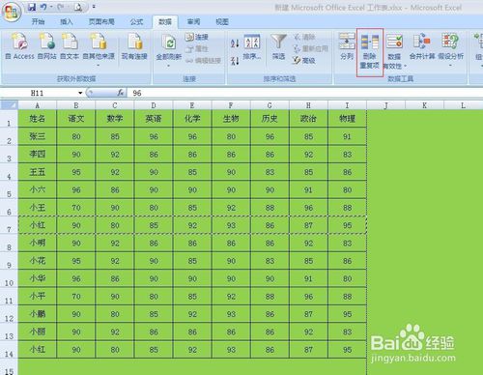
Task: Click header cell 数学
Action: (x=115, y=119)
